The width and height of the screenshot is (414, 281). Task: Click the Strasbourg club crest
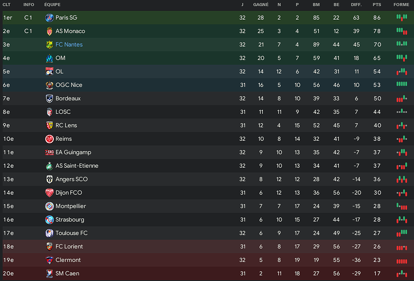click(x=49, y=220)
